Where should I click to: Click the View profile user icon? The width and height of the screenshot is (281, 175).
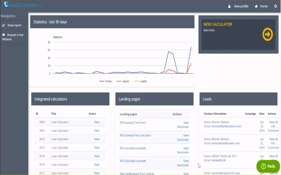click(229, 6)
